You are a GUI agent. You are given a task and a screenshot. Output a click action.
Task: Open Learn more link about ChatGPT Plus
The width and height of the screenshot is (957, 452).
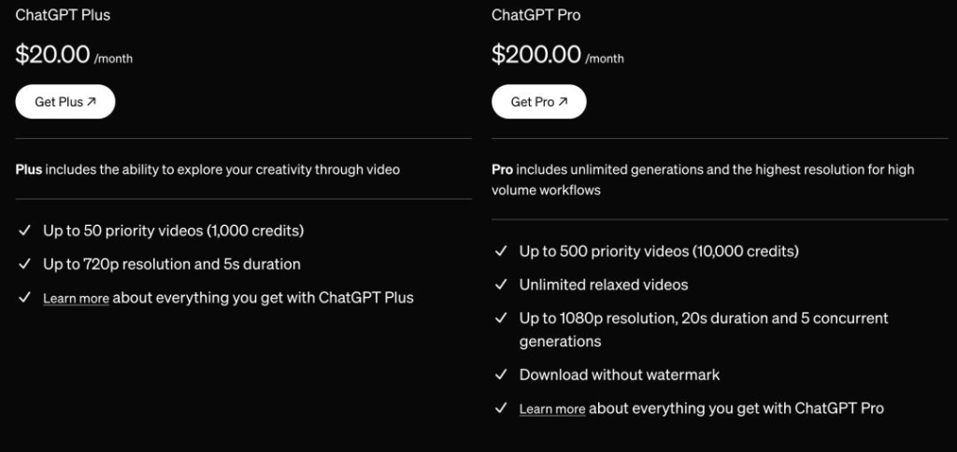pos(76,299)
